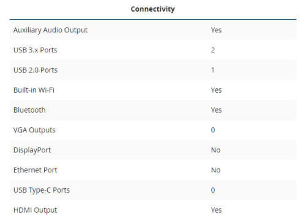Select the USB Type-C Ports label
Screen dimensions: 306x220
42,190
